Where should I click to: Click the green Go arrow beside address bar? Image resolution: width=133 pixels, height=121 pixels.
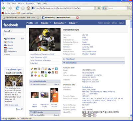tap(99, 8)
